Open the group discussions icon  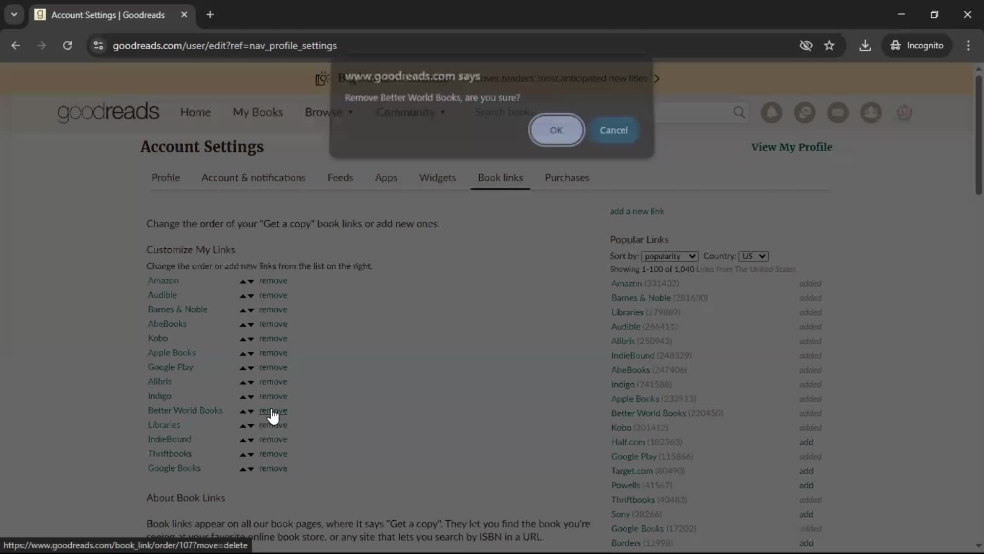(805, 112)
